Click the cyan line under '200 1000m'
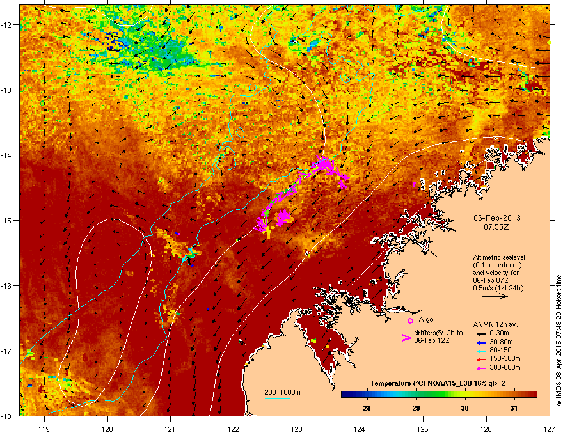The width and height of the screenshot is (563, 435). (277, 398)
